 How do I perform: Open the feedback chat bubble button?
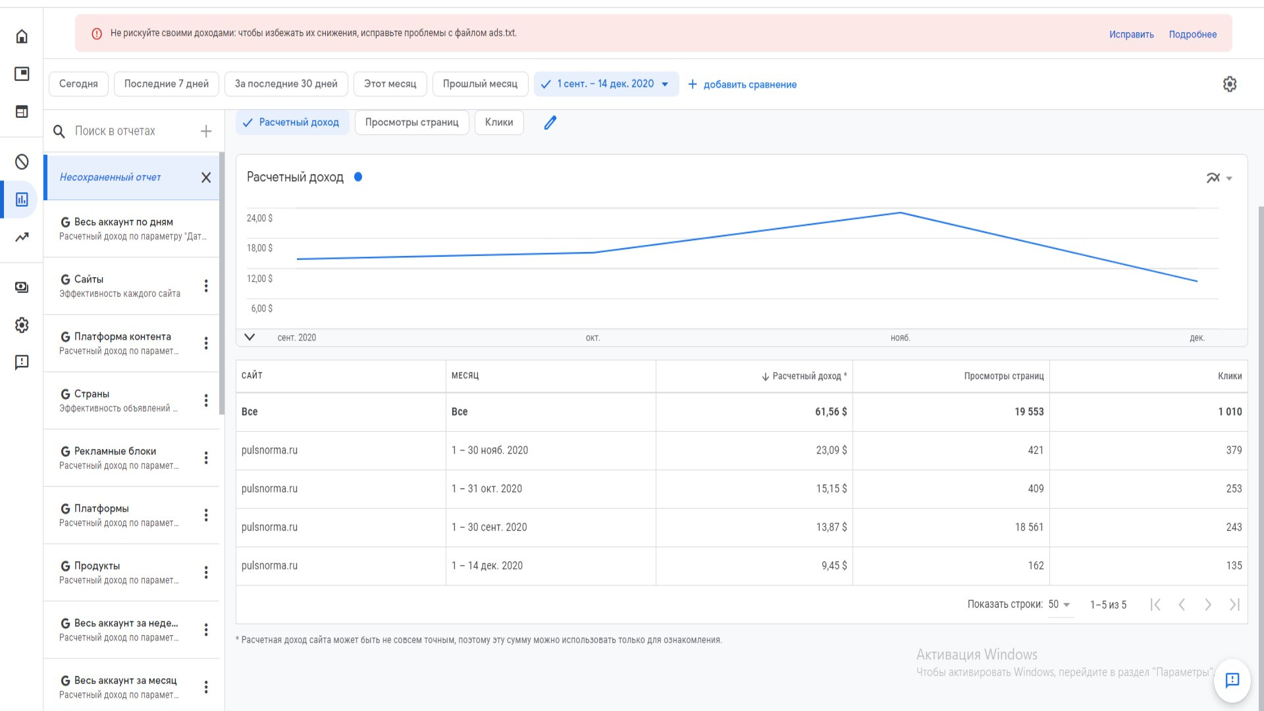[1232, 680]
